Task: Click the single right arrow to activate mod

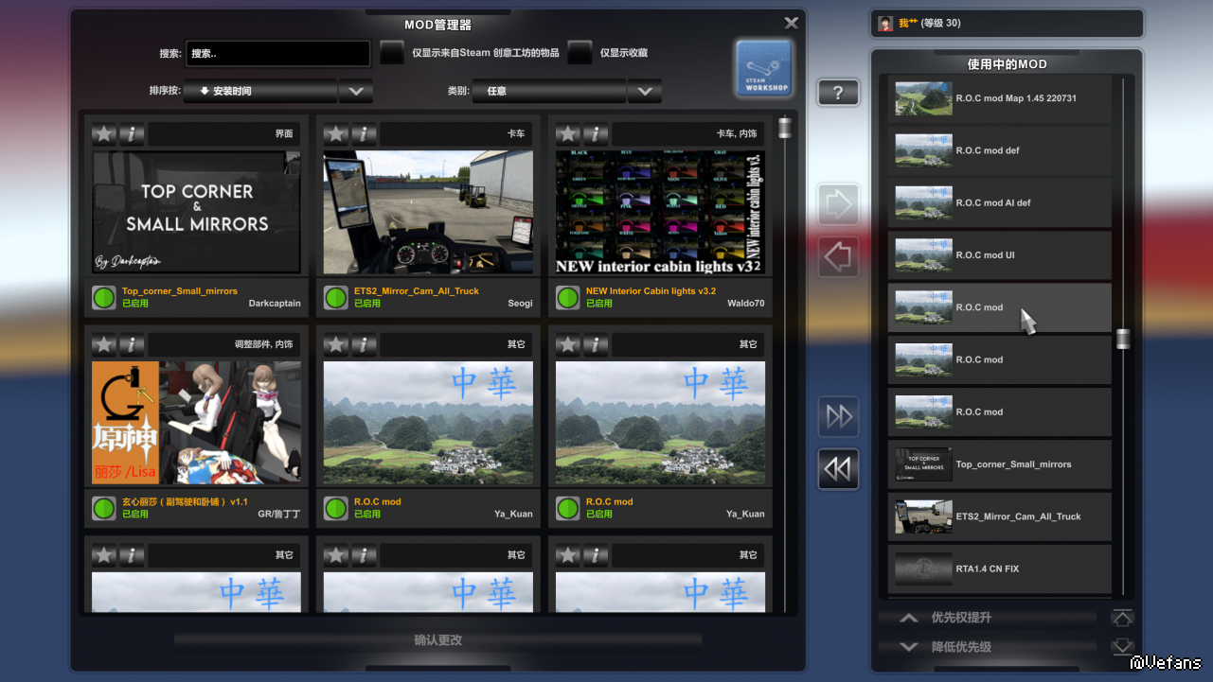Action: pos(839,204)
